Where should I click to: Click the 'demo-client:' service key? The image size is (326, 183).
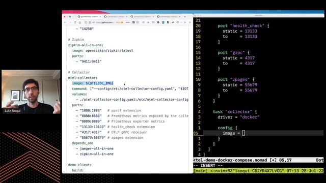[x=79, y=165]
